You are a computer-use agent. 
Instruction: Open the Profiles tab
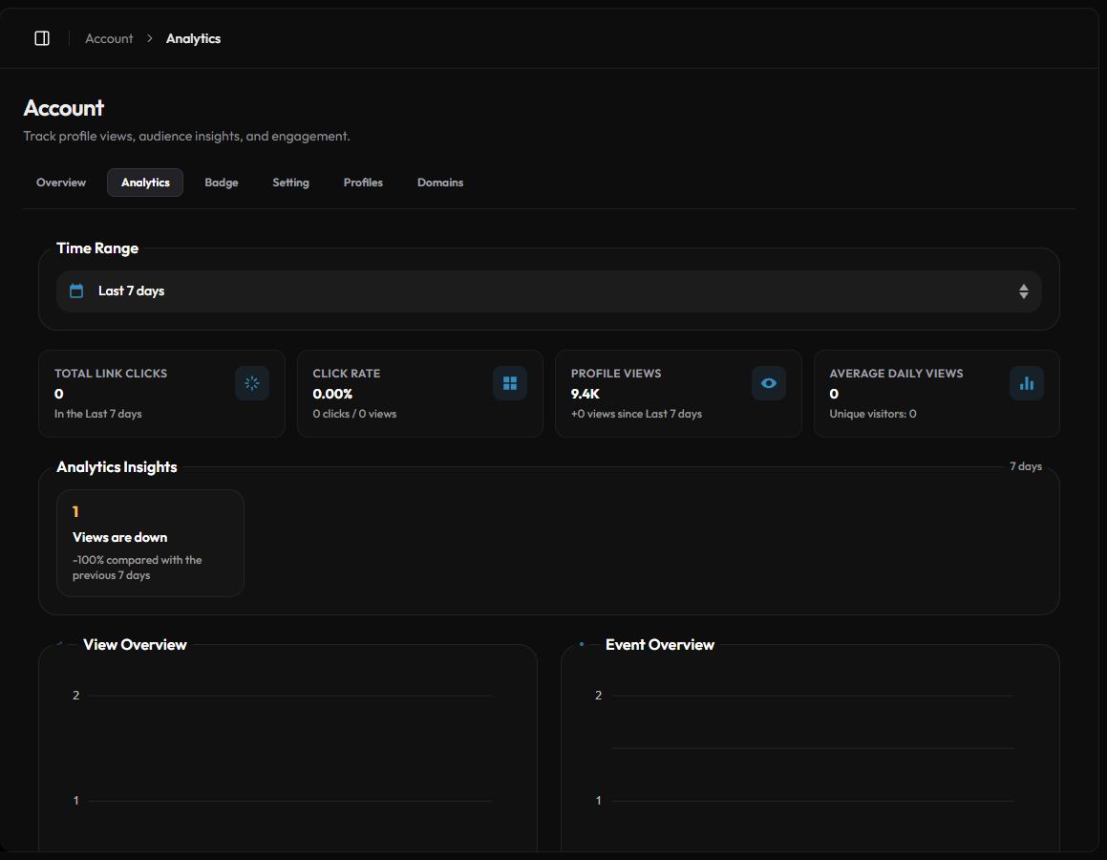[x=363, y=183]
